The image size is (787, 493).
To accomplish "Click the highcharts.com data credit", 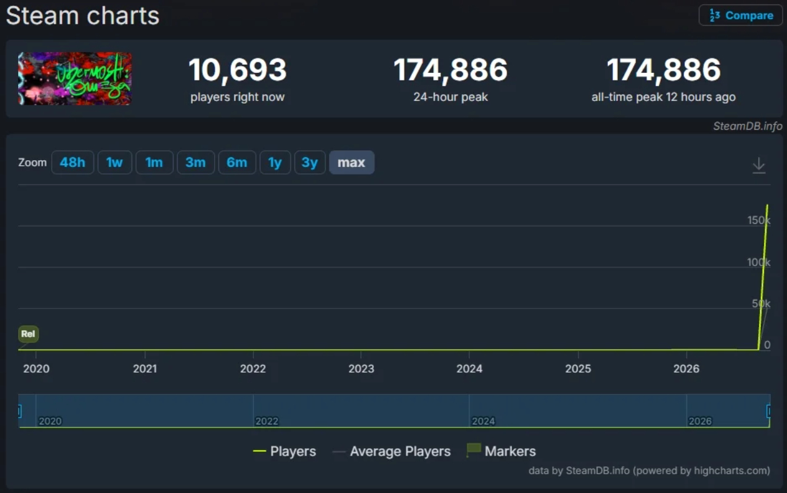I will point(649,471).
